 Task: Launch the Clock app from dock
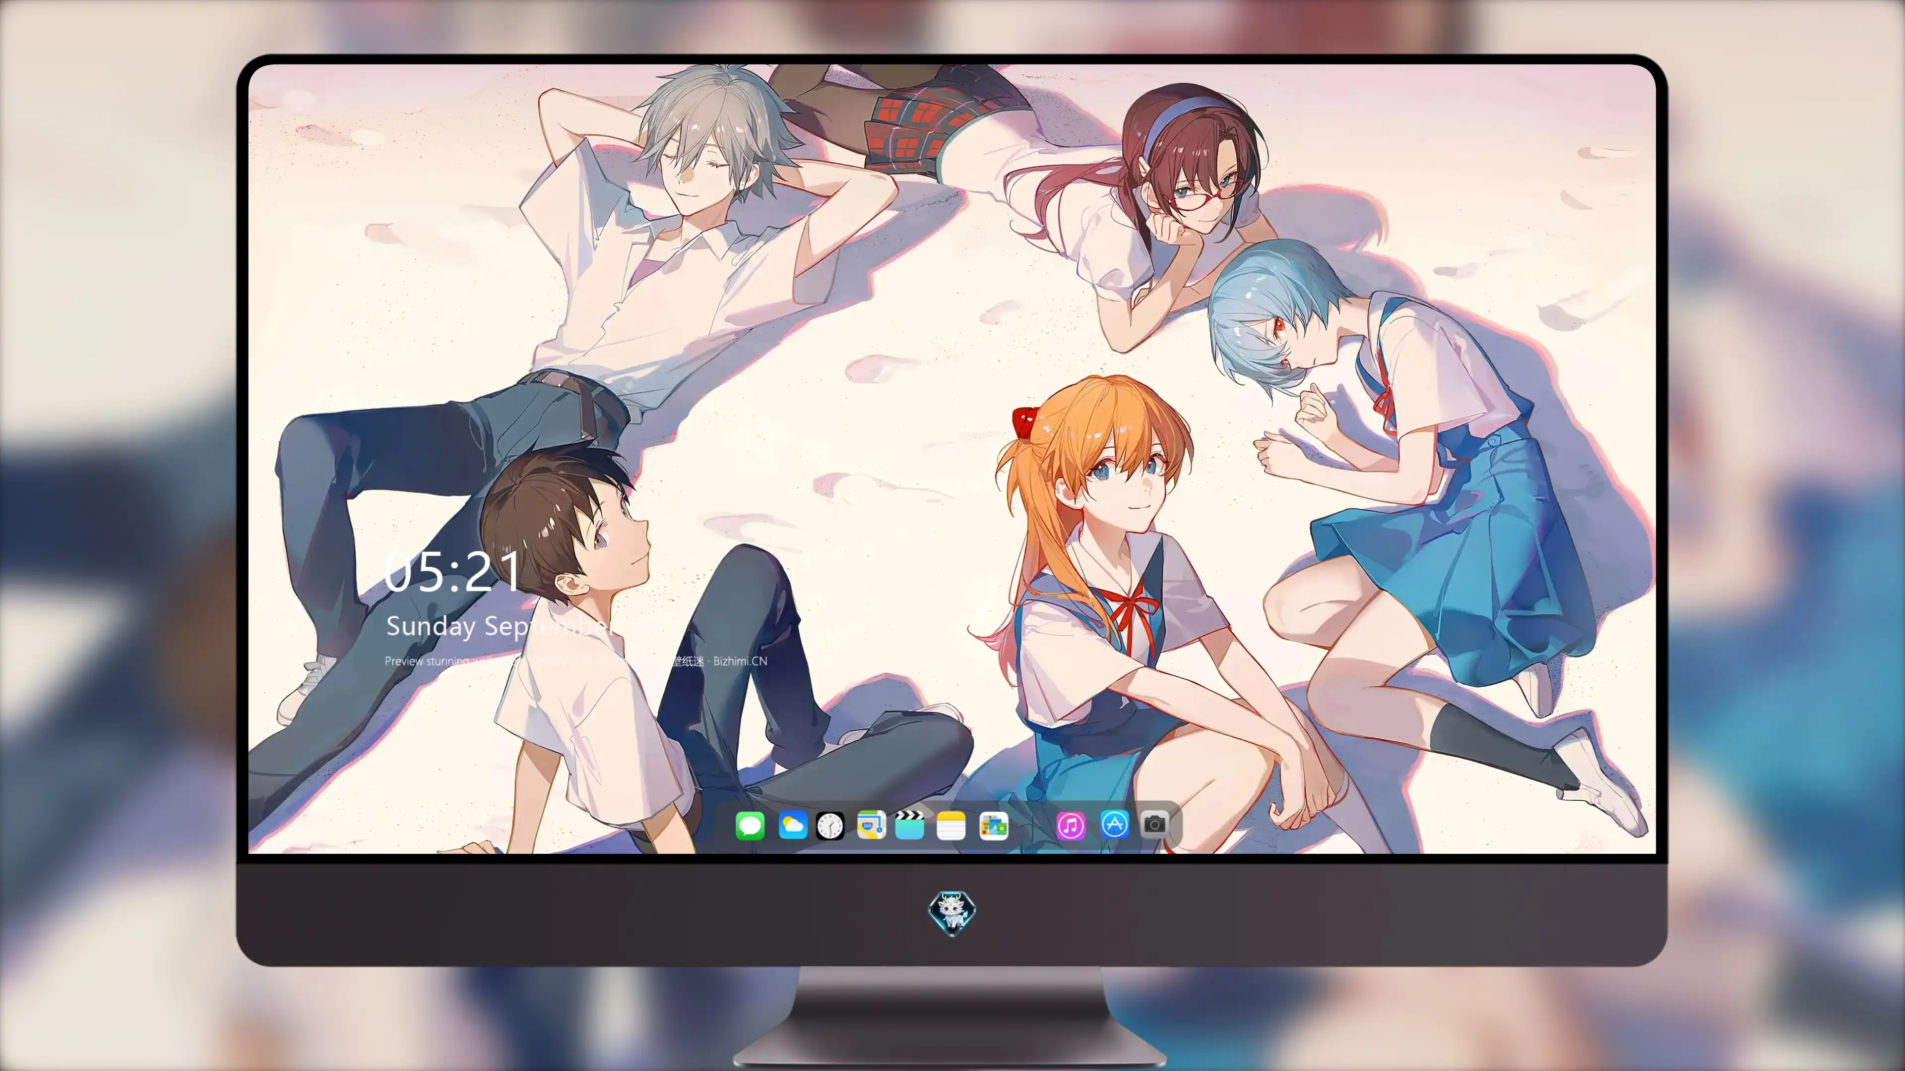coord(830,826)
